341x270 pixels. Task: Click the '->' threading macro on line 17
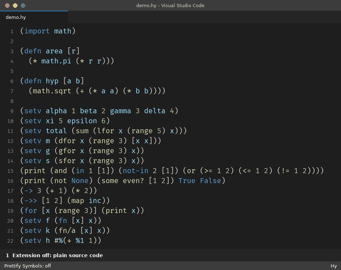click(x=29, y=191)
